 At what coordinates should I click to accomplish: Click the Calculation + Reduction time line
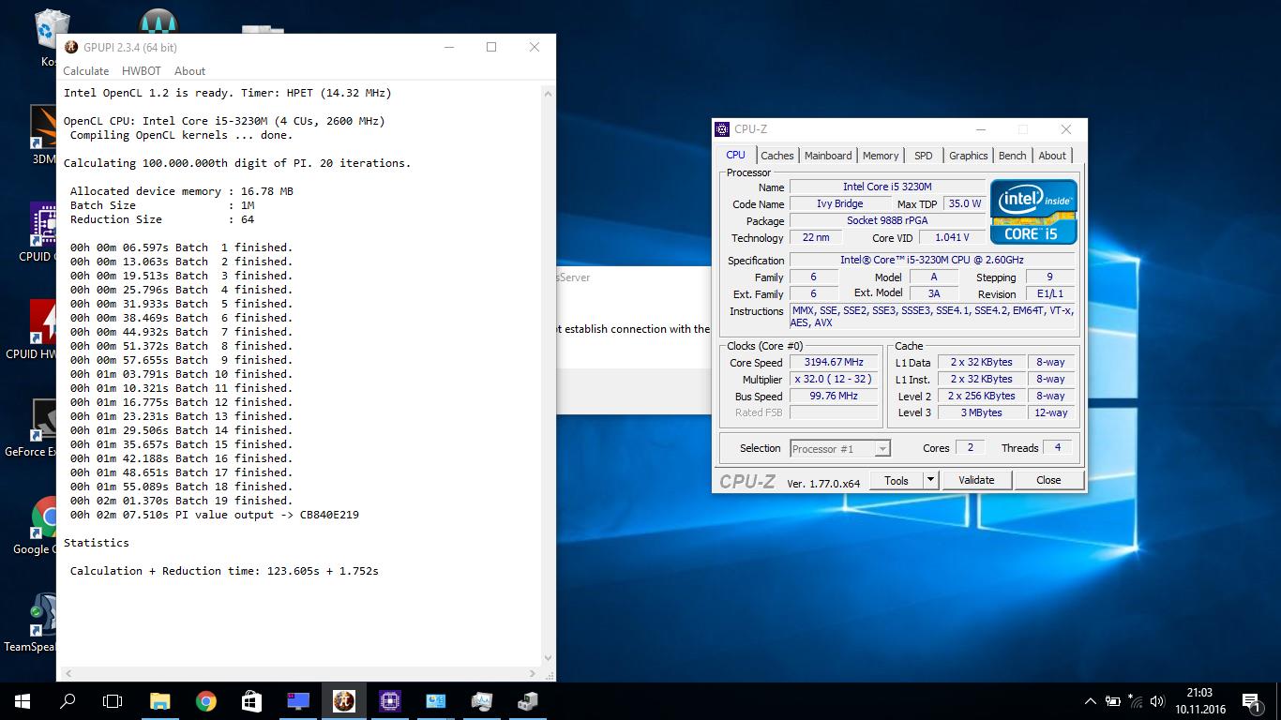pos(224,571)
